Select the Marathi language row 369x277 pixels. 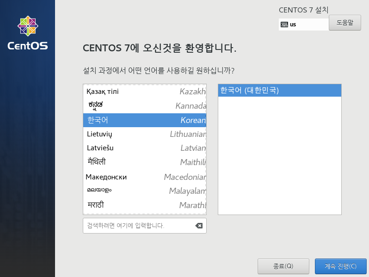coord(144,205)
